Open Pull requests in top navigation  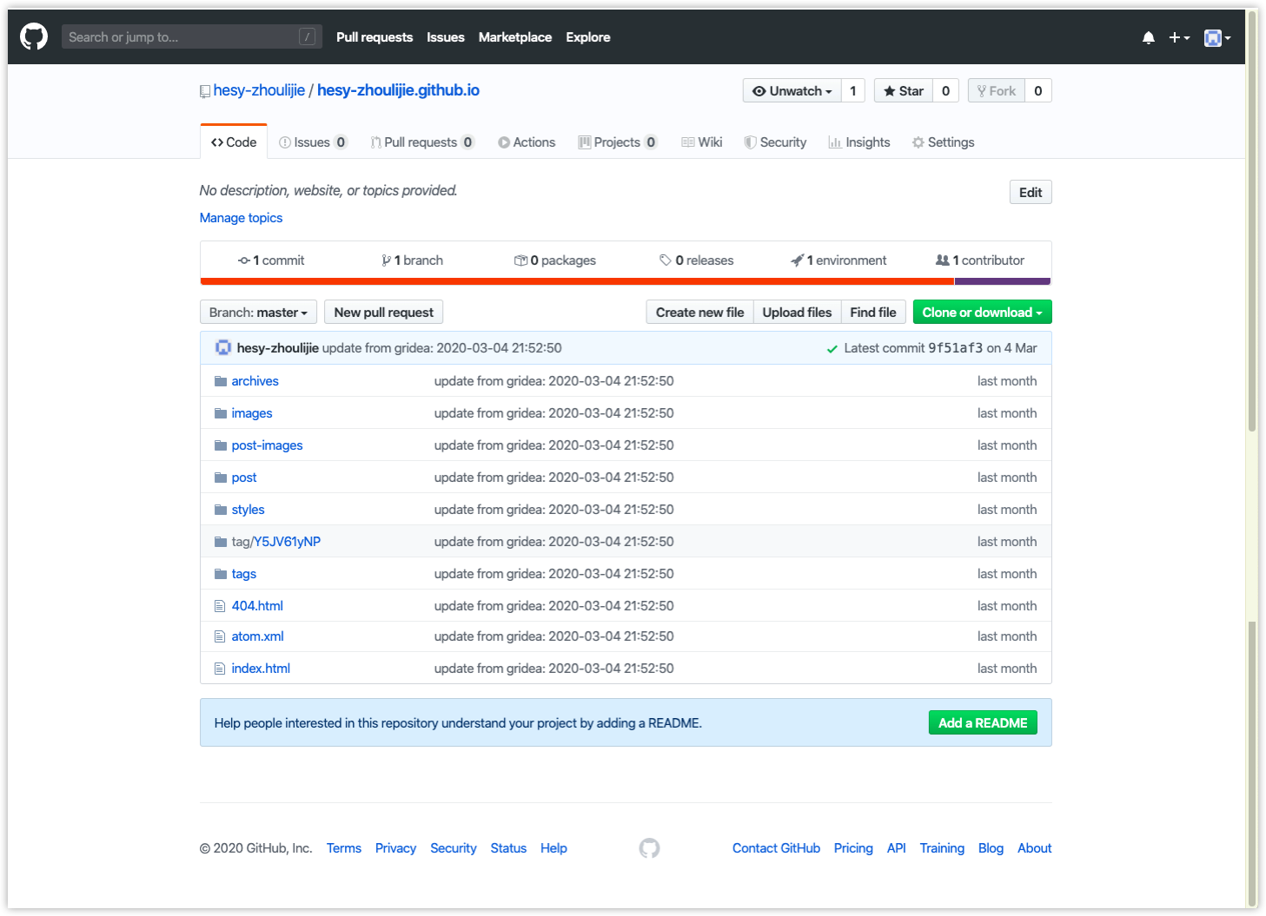pos(374,37)
